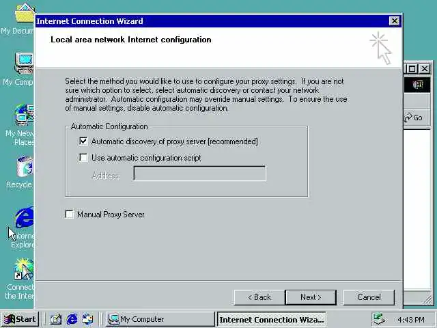
Task: Click the 4:43 PM clock
Action: pyautogui.click(x=411, y=319)
